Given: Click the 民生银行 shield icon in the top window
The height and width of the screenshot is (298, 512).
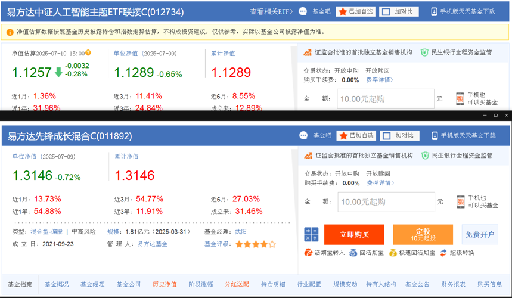Looking at the screenshot, I should coord(424,52).
